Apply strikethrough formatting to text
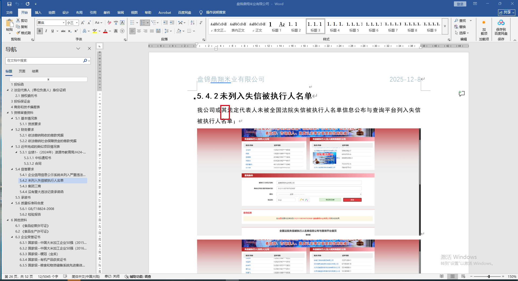 coord(63,31)
